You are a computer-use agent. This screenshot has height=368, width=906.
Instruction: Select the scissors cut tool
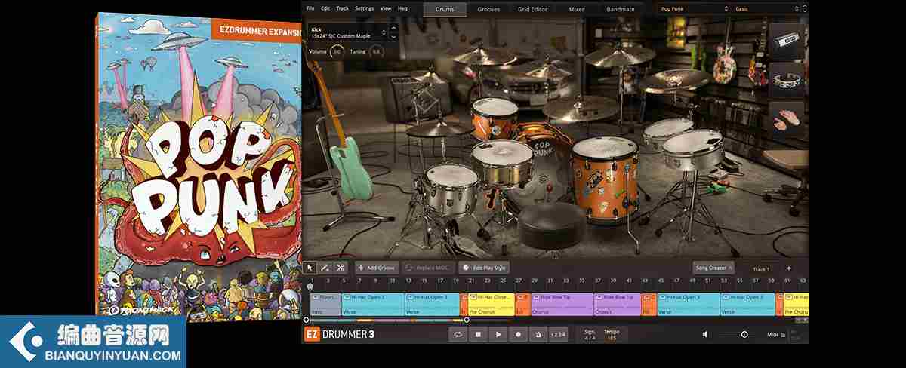pyautogui.click(x=341, y=268)
